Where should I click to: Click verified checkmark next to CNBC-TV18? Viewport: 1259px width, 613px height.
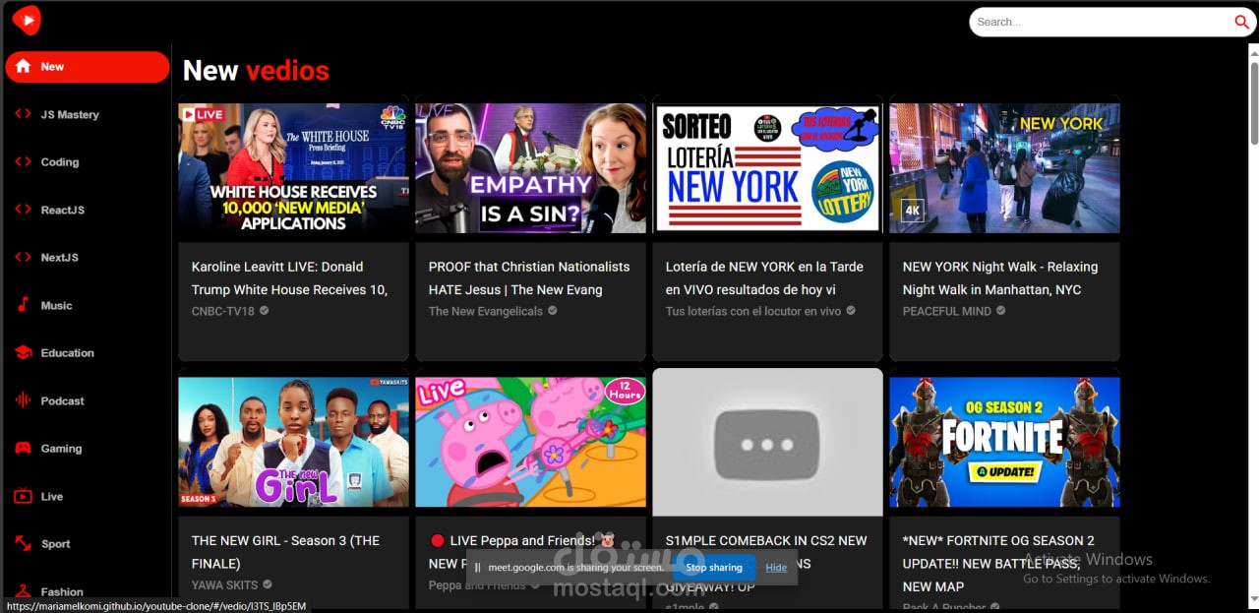click(x=265, y=311)
